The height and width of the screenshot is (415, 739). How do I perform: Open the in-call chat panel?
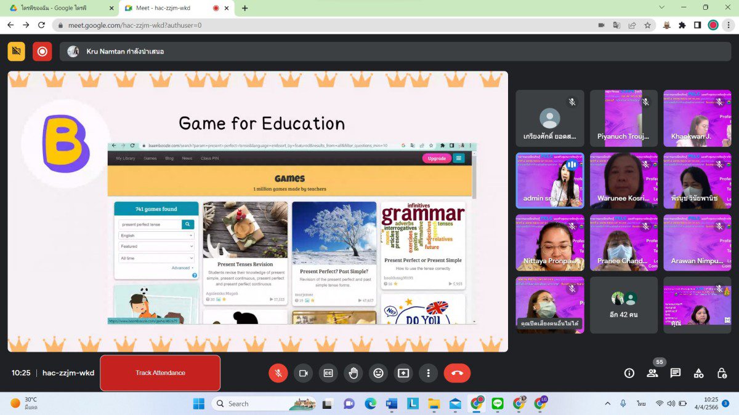click(x=676, y=373)
